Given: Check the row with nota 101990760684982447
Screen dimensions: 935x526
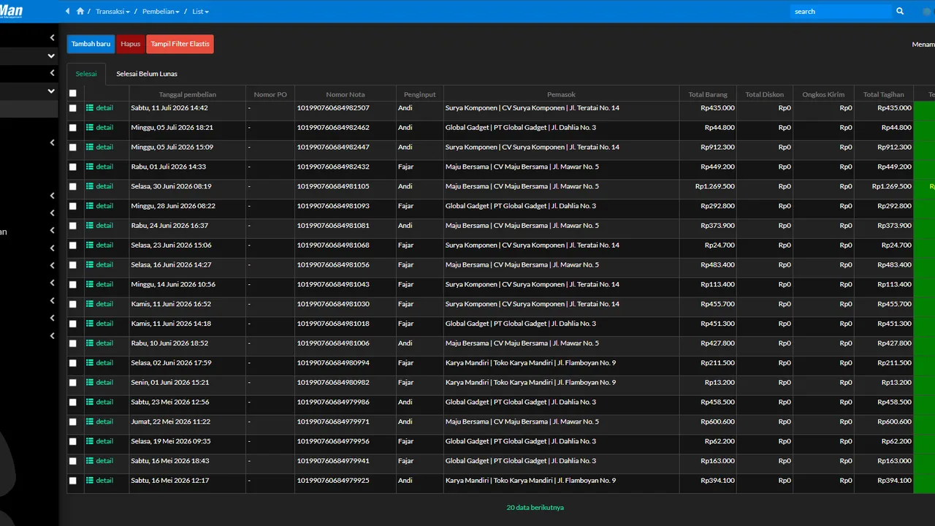Looking at the screenshot, I should (x=72, y=148).
